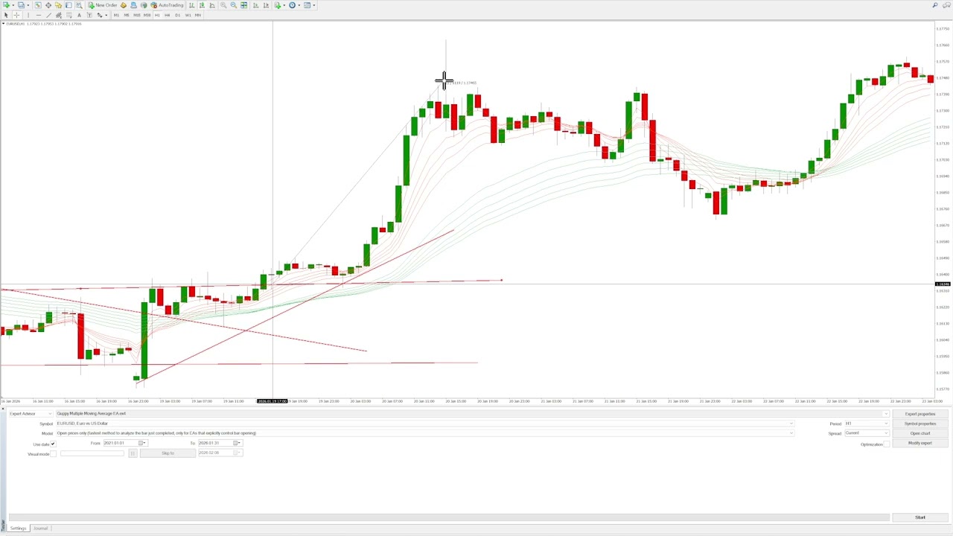The width and height of the screenshot is (953, 536).
Task: Tile chart windows icon
Action: (243, 5)
